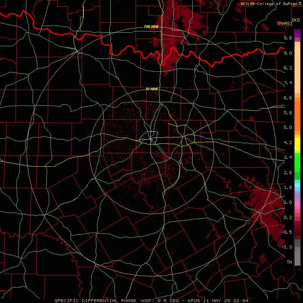Click the '[PHAS]' units label above the scale
The image size is (303, 303).
point(284,23)
